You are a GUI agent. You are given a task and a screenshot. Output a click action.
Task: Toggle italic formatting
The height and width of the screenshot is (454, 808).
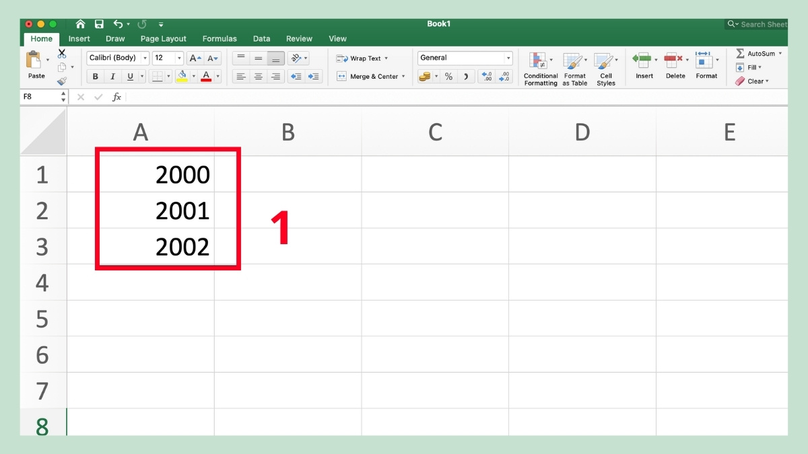[x=112, y=76]
